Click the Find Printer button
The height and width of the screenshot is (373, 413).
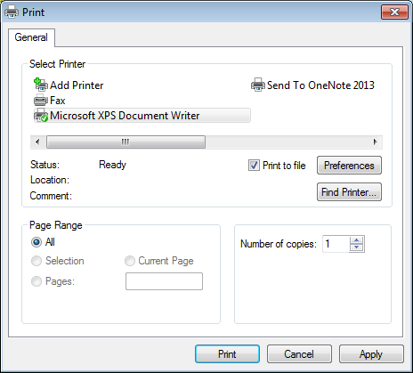point(349,192)
